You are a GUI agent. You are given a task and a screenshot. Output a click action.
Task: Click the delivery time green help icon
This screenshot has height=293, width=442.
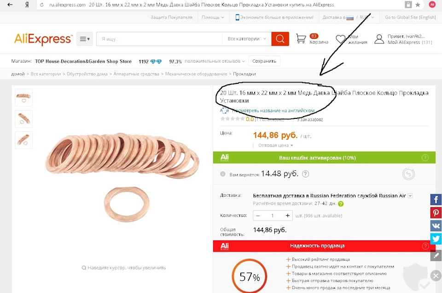(x=341, y=204)
